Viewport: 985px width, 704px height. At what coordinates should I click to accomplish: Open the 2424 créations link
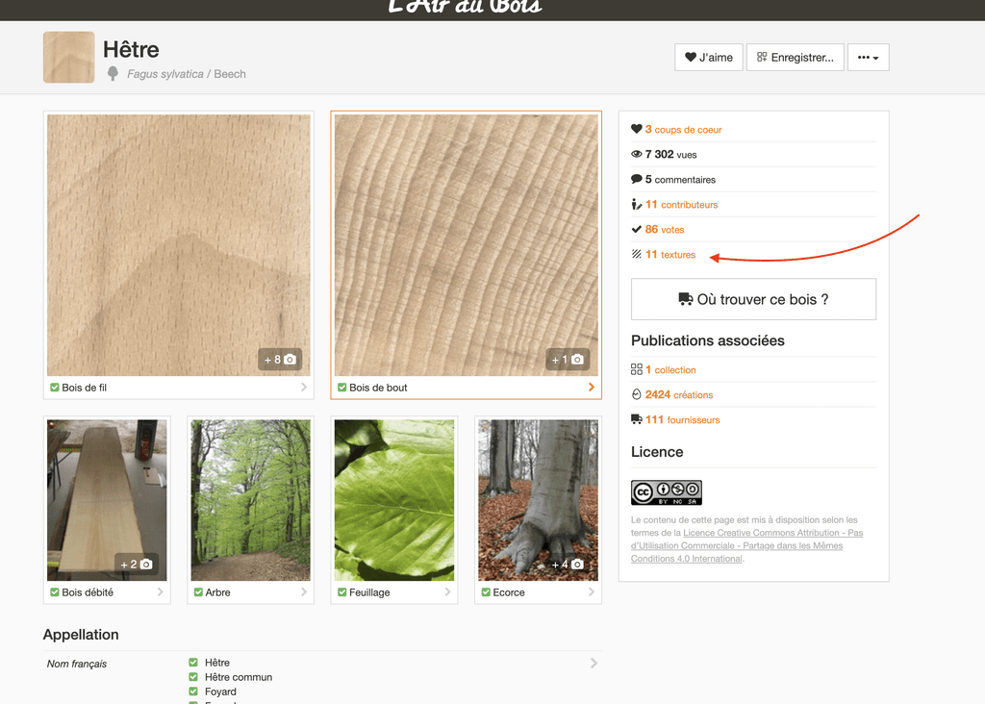point(679,395)
